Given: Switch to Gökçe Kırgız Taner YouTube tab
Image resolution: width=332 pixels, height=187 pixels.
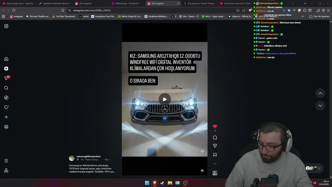Looking at the screenshot, I should 18,3.
